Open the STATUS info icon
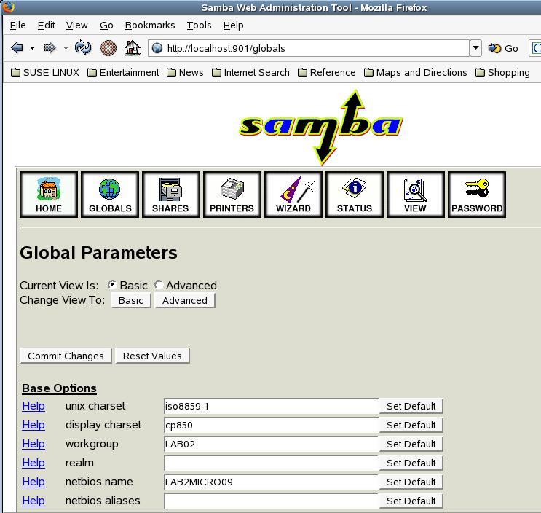 (355, 195)
